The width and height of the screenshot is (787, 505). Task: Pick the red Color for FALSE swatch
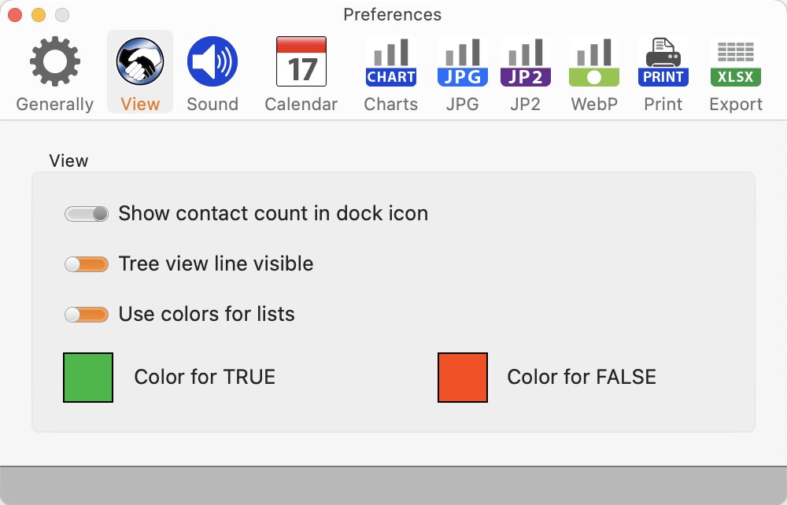[463, 377]
